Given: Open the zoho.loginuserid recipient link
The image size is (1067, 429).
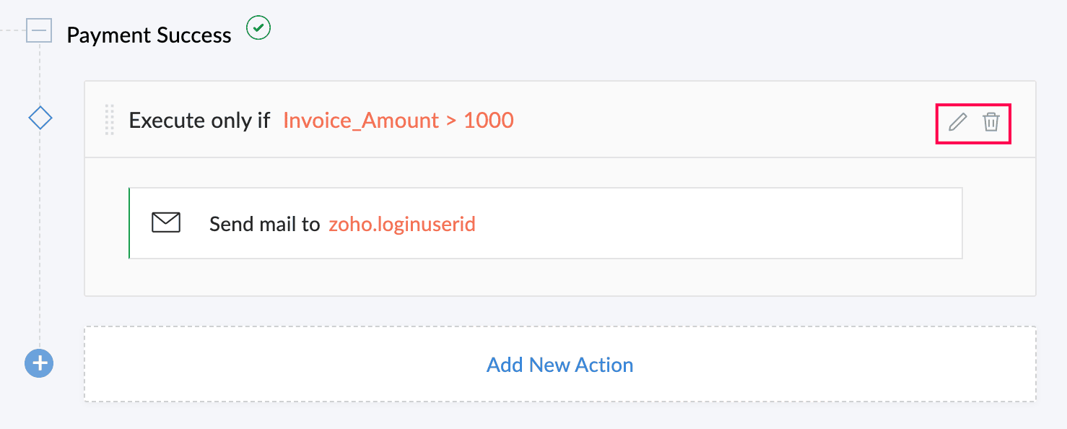Looking at the screenshot, I should pos(402,224).
